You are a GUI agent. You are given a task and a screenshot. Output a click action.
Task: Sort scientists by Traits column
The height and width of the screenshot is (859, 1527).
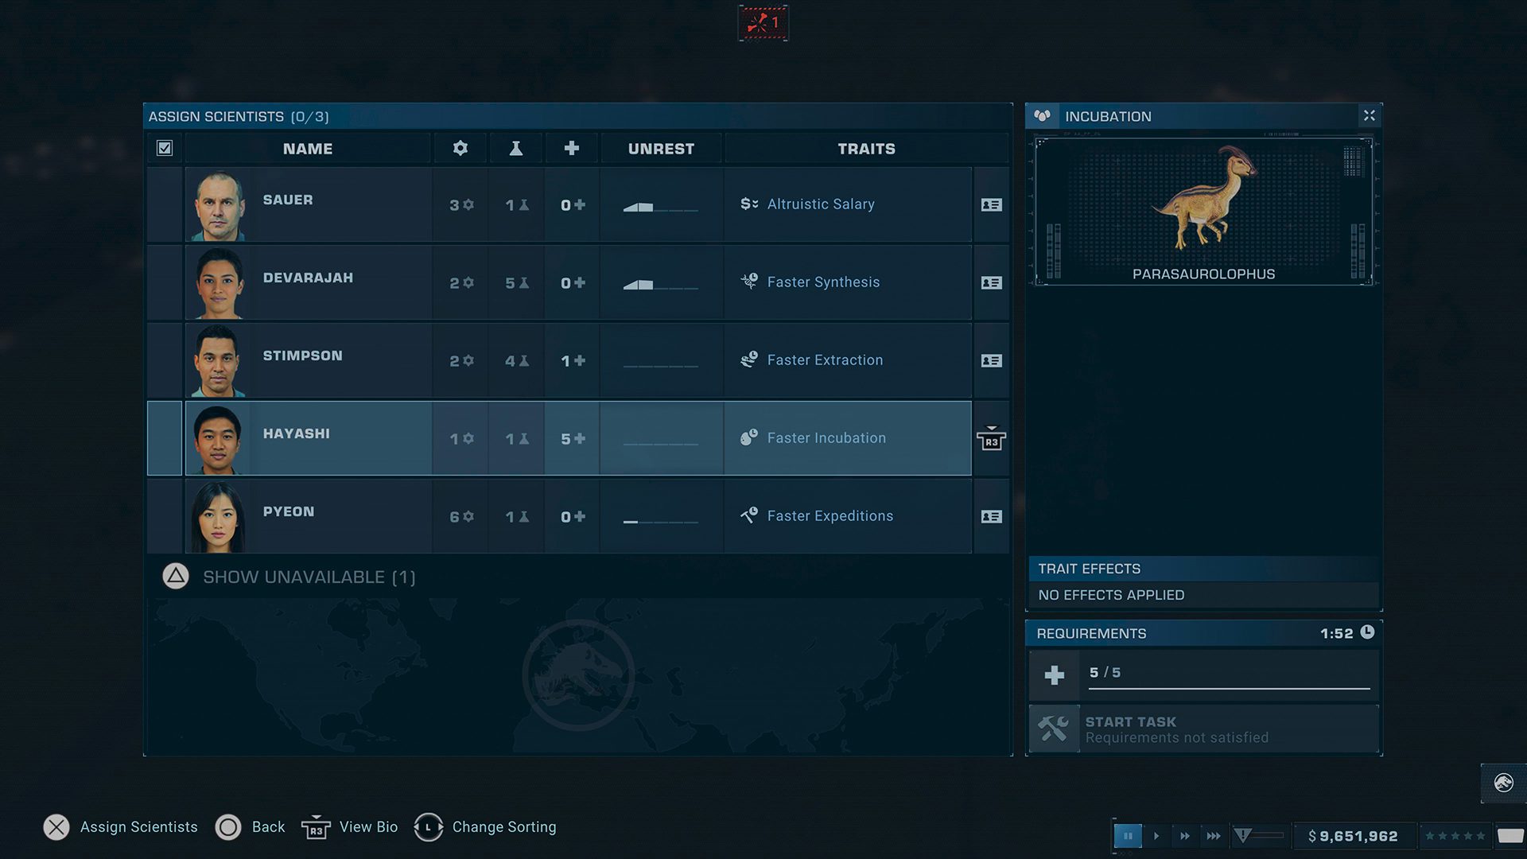coord(865,149)
